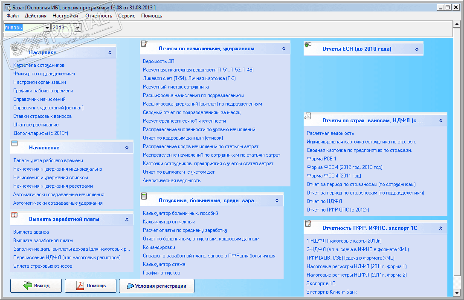
Task: Open the Файл menu
Action: click(x=12, y=16)
